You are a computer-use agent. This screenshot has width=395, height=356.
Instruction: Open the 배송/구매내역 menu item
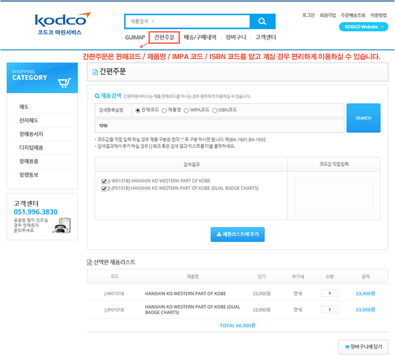pos(200,37)
